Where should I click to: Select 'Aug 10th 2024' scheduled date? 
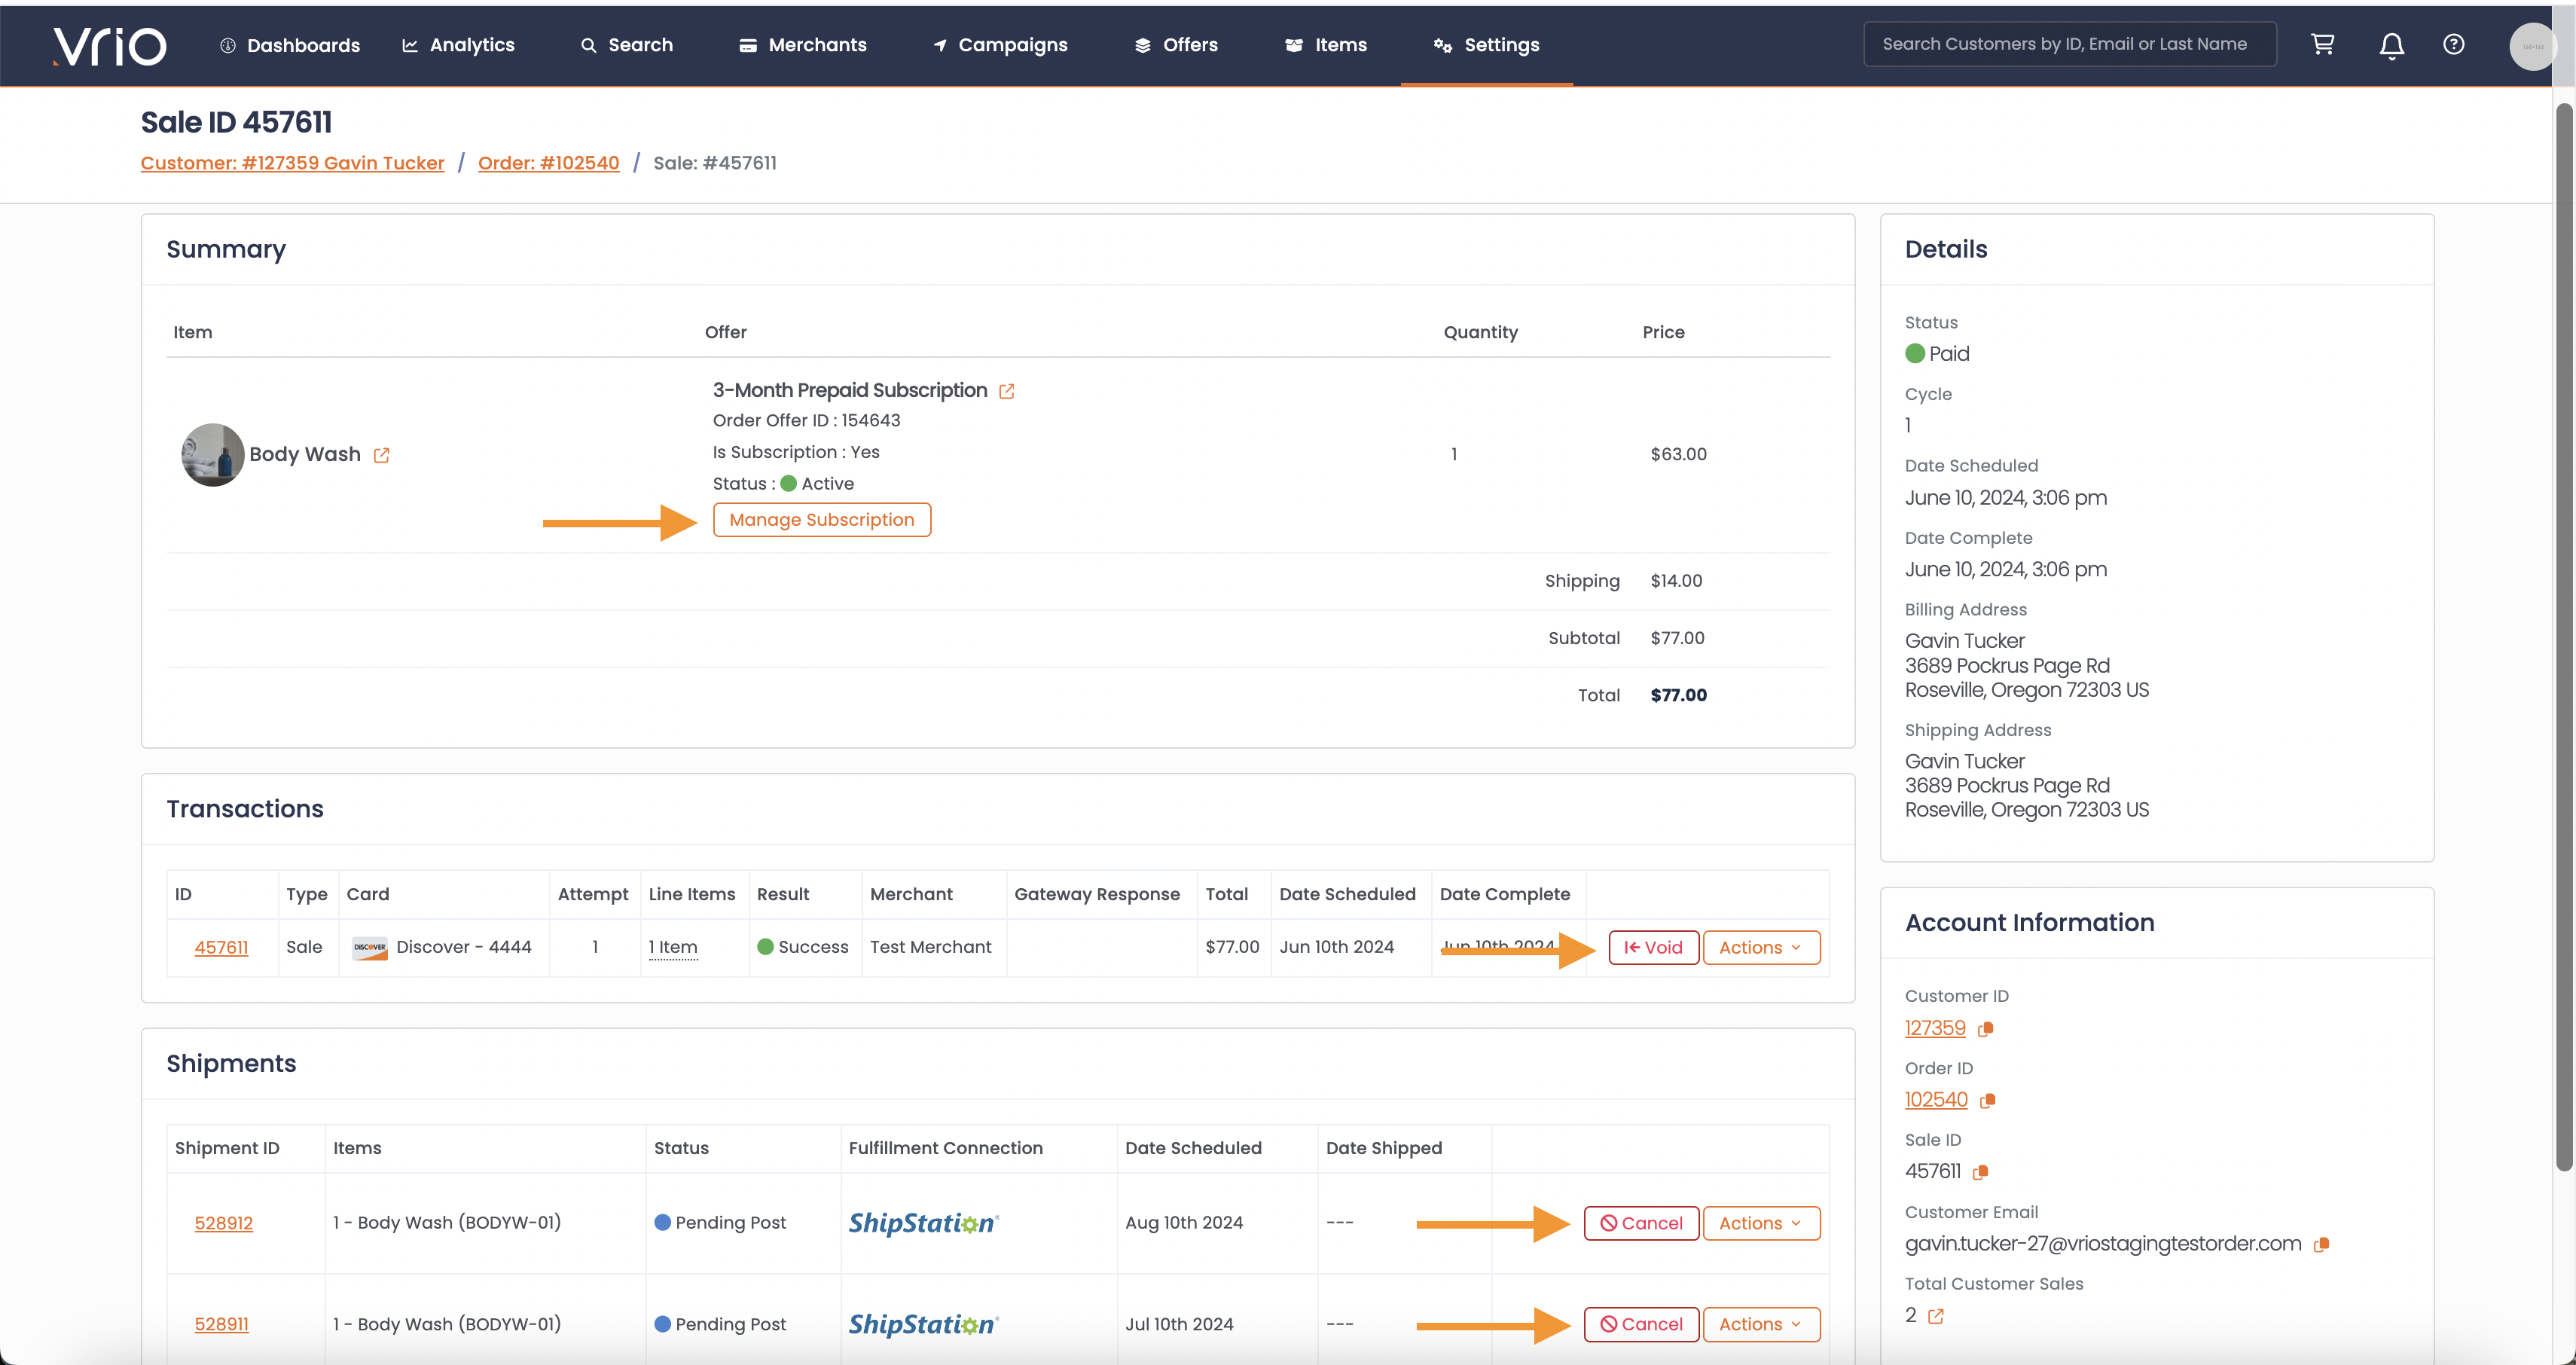tap(1183, 1223)
